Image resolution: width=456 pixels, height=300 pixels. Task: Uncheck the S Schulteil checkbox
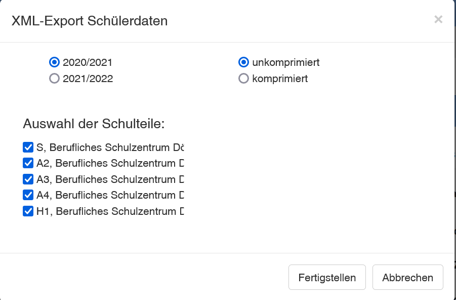point(28,147)
